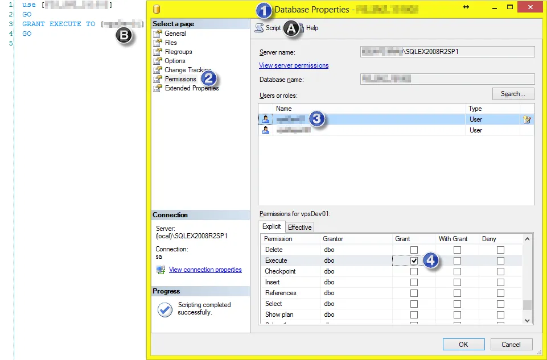The height and width of the screenshot is (360, 547).
Task: Click the Type column header
Action: click(492, 109)
